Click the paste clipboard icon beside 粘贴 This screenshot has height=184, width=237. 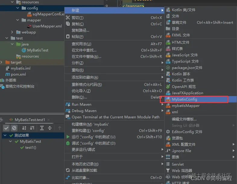[x=68, y=36]
